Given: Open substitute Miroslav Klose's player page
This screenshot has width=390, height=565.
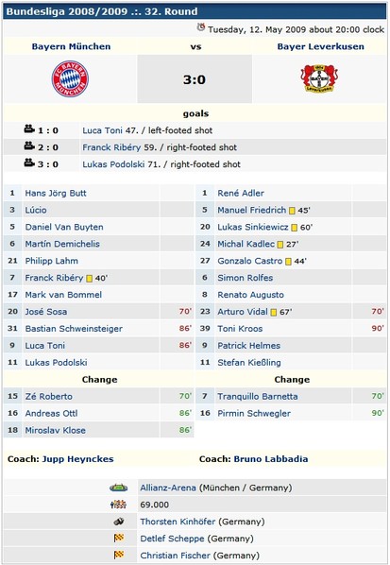Looking at the screenshot, I should point(55,430).
